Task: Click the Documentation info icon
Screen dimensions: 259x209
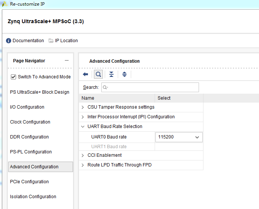Action: pos(9,41)
